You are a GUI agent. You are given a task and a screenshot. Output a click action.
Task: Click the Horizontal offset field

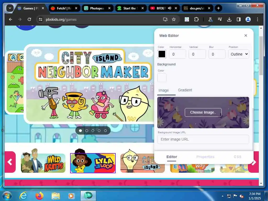177,54
